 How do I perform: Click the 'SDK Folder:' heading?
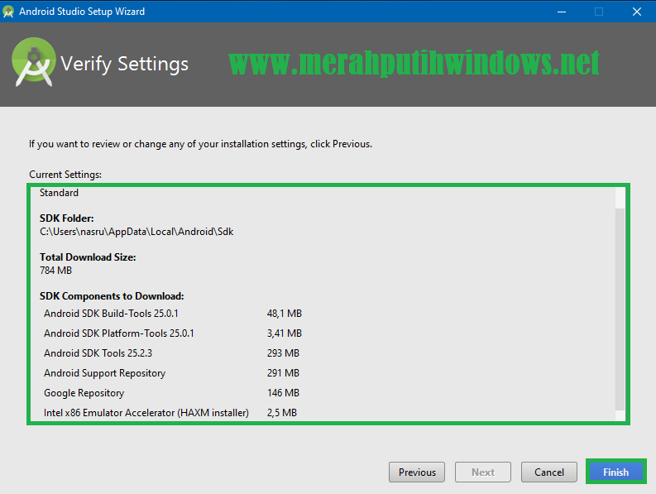(x=66, y=218)
